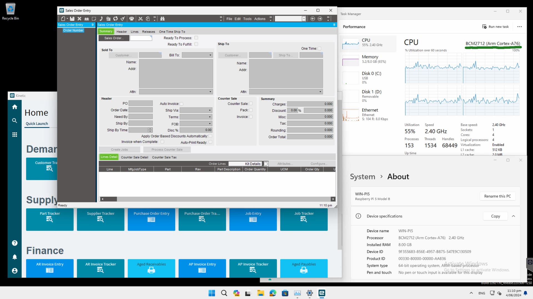Click the Memo note toolbar icon
This screenshot has width=533, height=299.
[94, 19]
